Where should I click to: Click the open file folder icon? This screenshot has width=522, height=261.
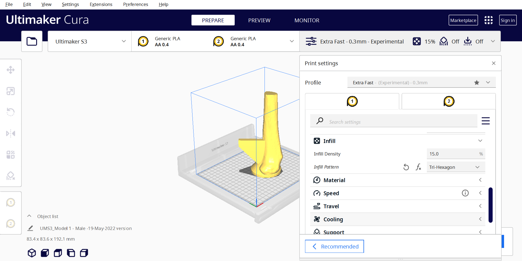pyautogui.click(x=32, y=41)
